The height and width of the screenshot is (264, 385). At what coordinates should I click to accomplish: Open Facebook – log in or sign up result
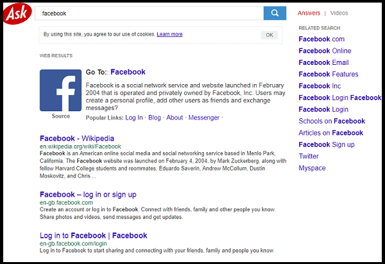pos(88,195)
